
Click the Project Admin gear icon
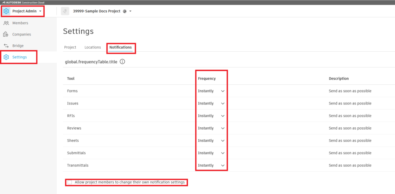coord(6,11)
